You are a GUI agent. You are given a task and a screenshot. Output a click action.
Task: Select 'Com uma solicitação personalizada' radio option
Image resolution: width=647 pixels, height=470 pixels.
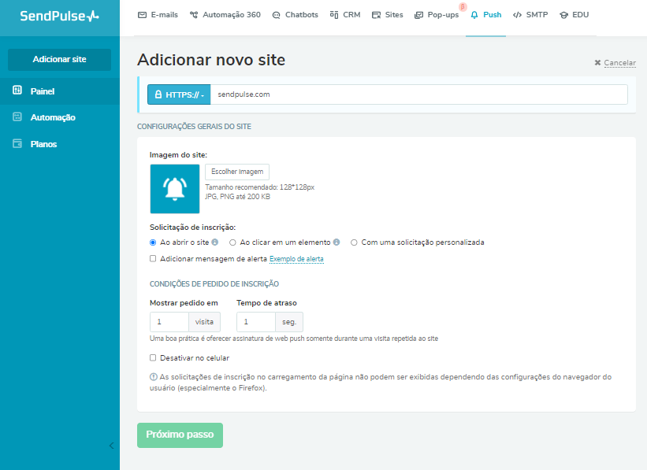pyautogui.click(x=355, y=242)
